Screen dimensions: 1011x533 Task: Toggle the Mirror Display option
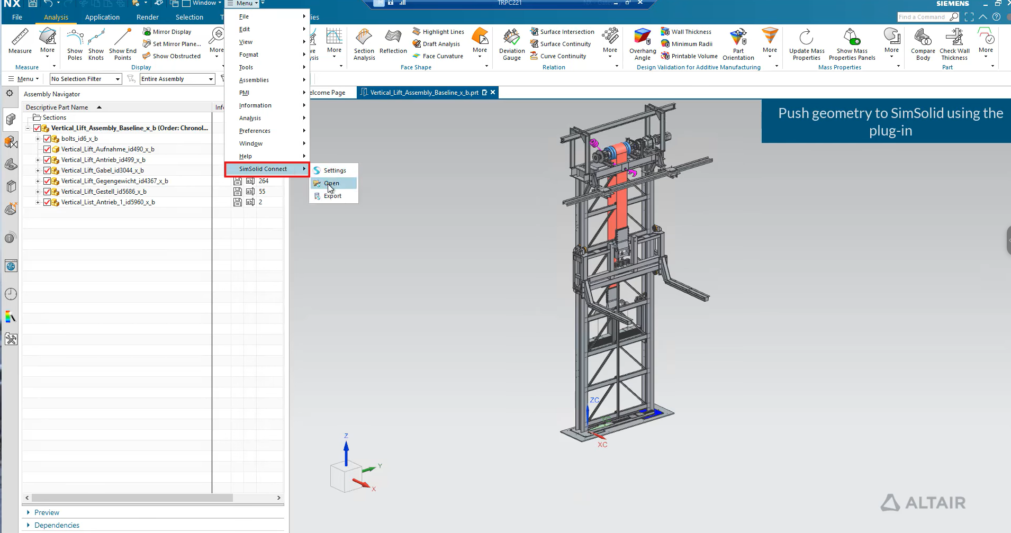pyautogui.click(x=167, y=32)
